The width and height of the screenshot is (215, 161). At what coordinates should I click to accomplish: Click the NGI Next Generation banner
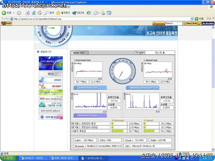tap(51, 99)
